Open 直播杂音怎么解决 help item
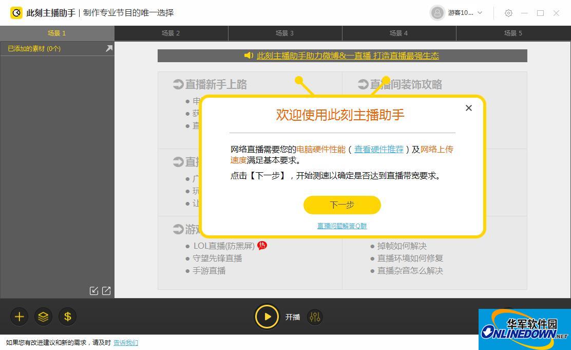Screen dimensions: 571x350 (410, 271)
